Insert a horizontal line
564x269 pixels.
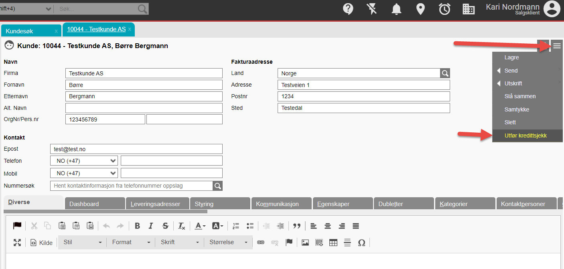pos(347,242)
